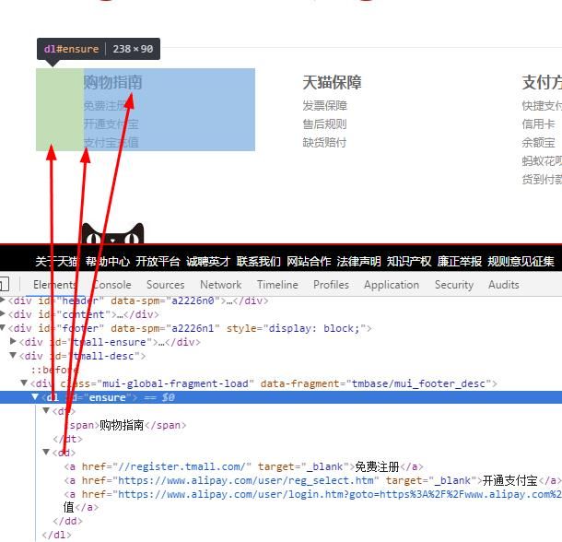Viewport: 562px width, 542px height.
Task: Collapse the mui-global-fragment-load div node
Action: coord(24,383)
